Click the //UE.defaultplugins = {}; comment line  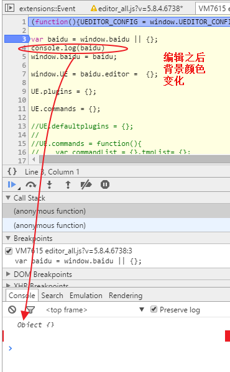tap(82, 126)
